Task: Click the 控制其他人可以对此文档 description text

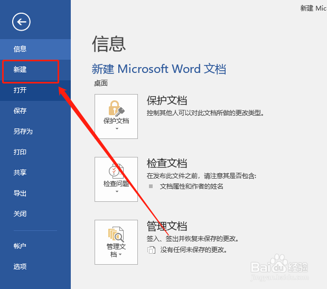Action: coord(205,113)
